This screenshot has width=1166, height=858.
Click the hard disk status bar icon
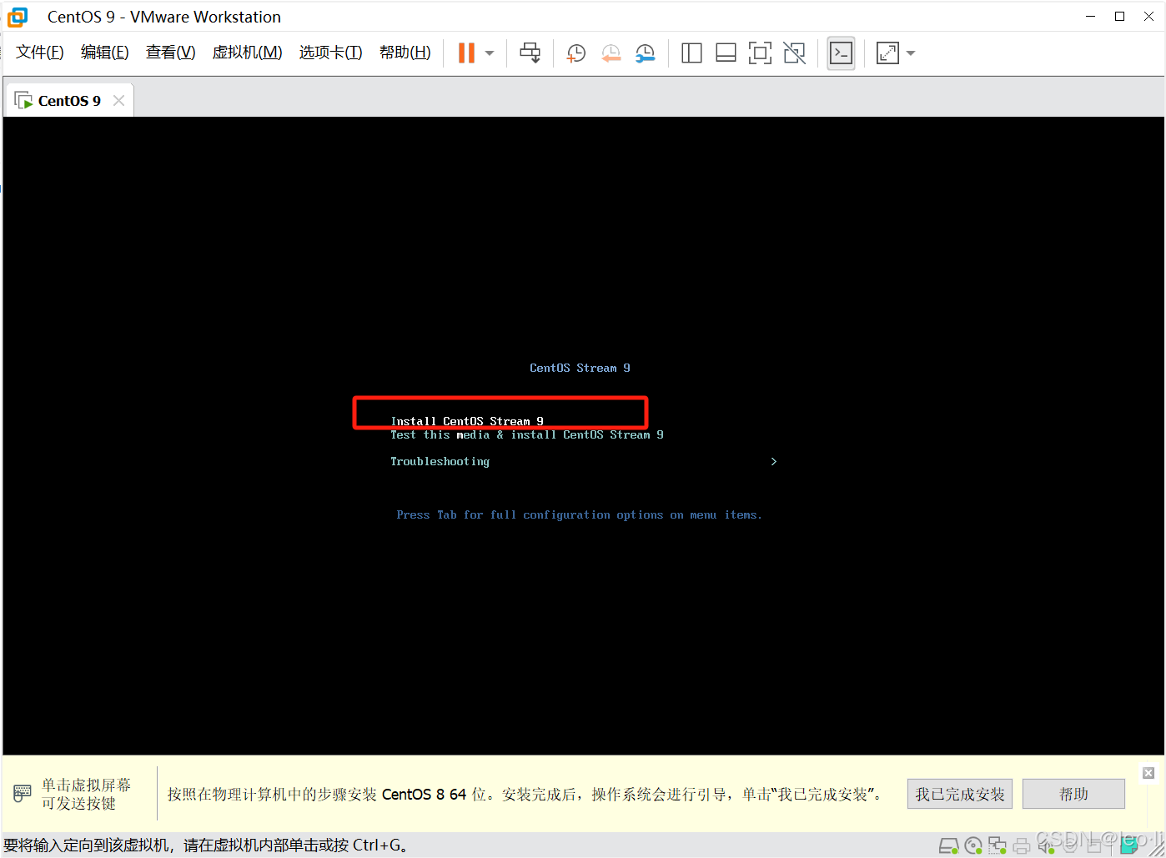click(948, 846)
